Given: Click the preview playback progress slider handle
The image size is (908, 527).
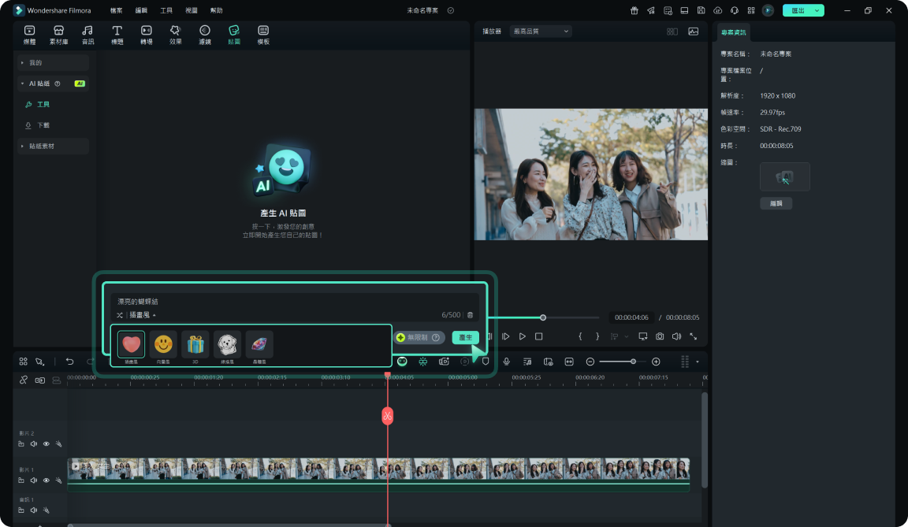Looking at the screenshot, I should [x=543, y=317].
